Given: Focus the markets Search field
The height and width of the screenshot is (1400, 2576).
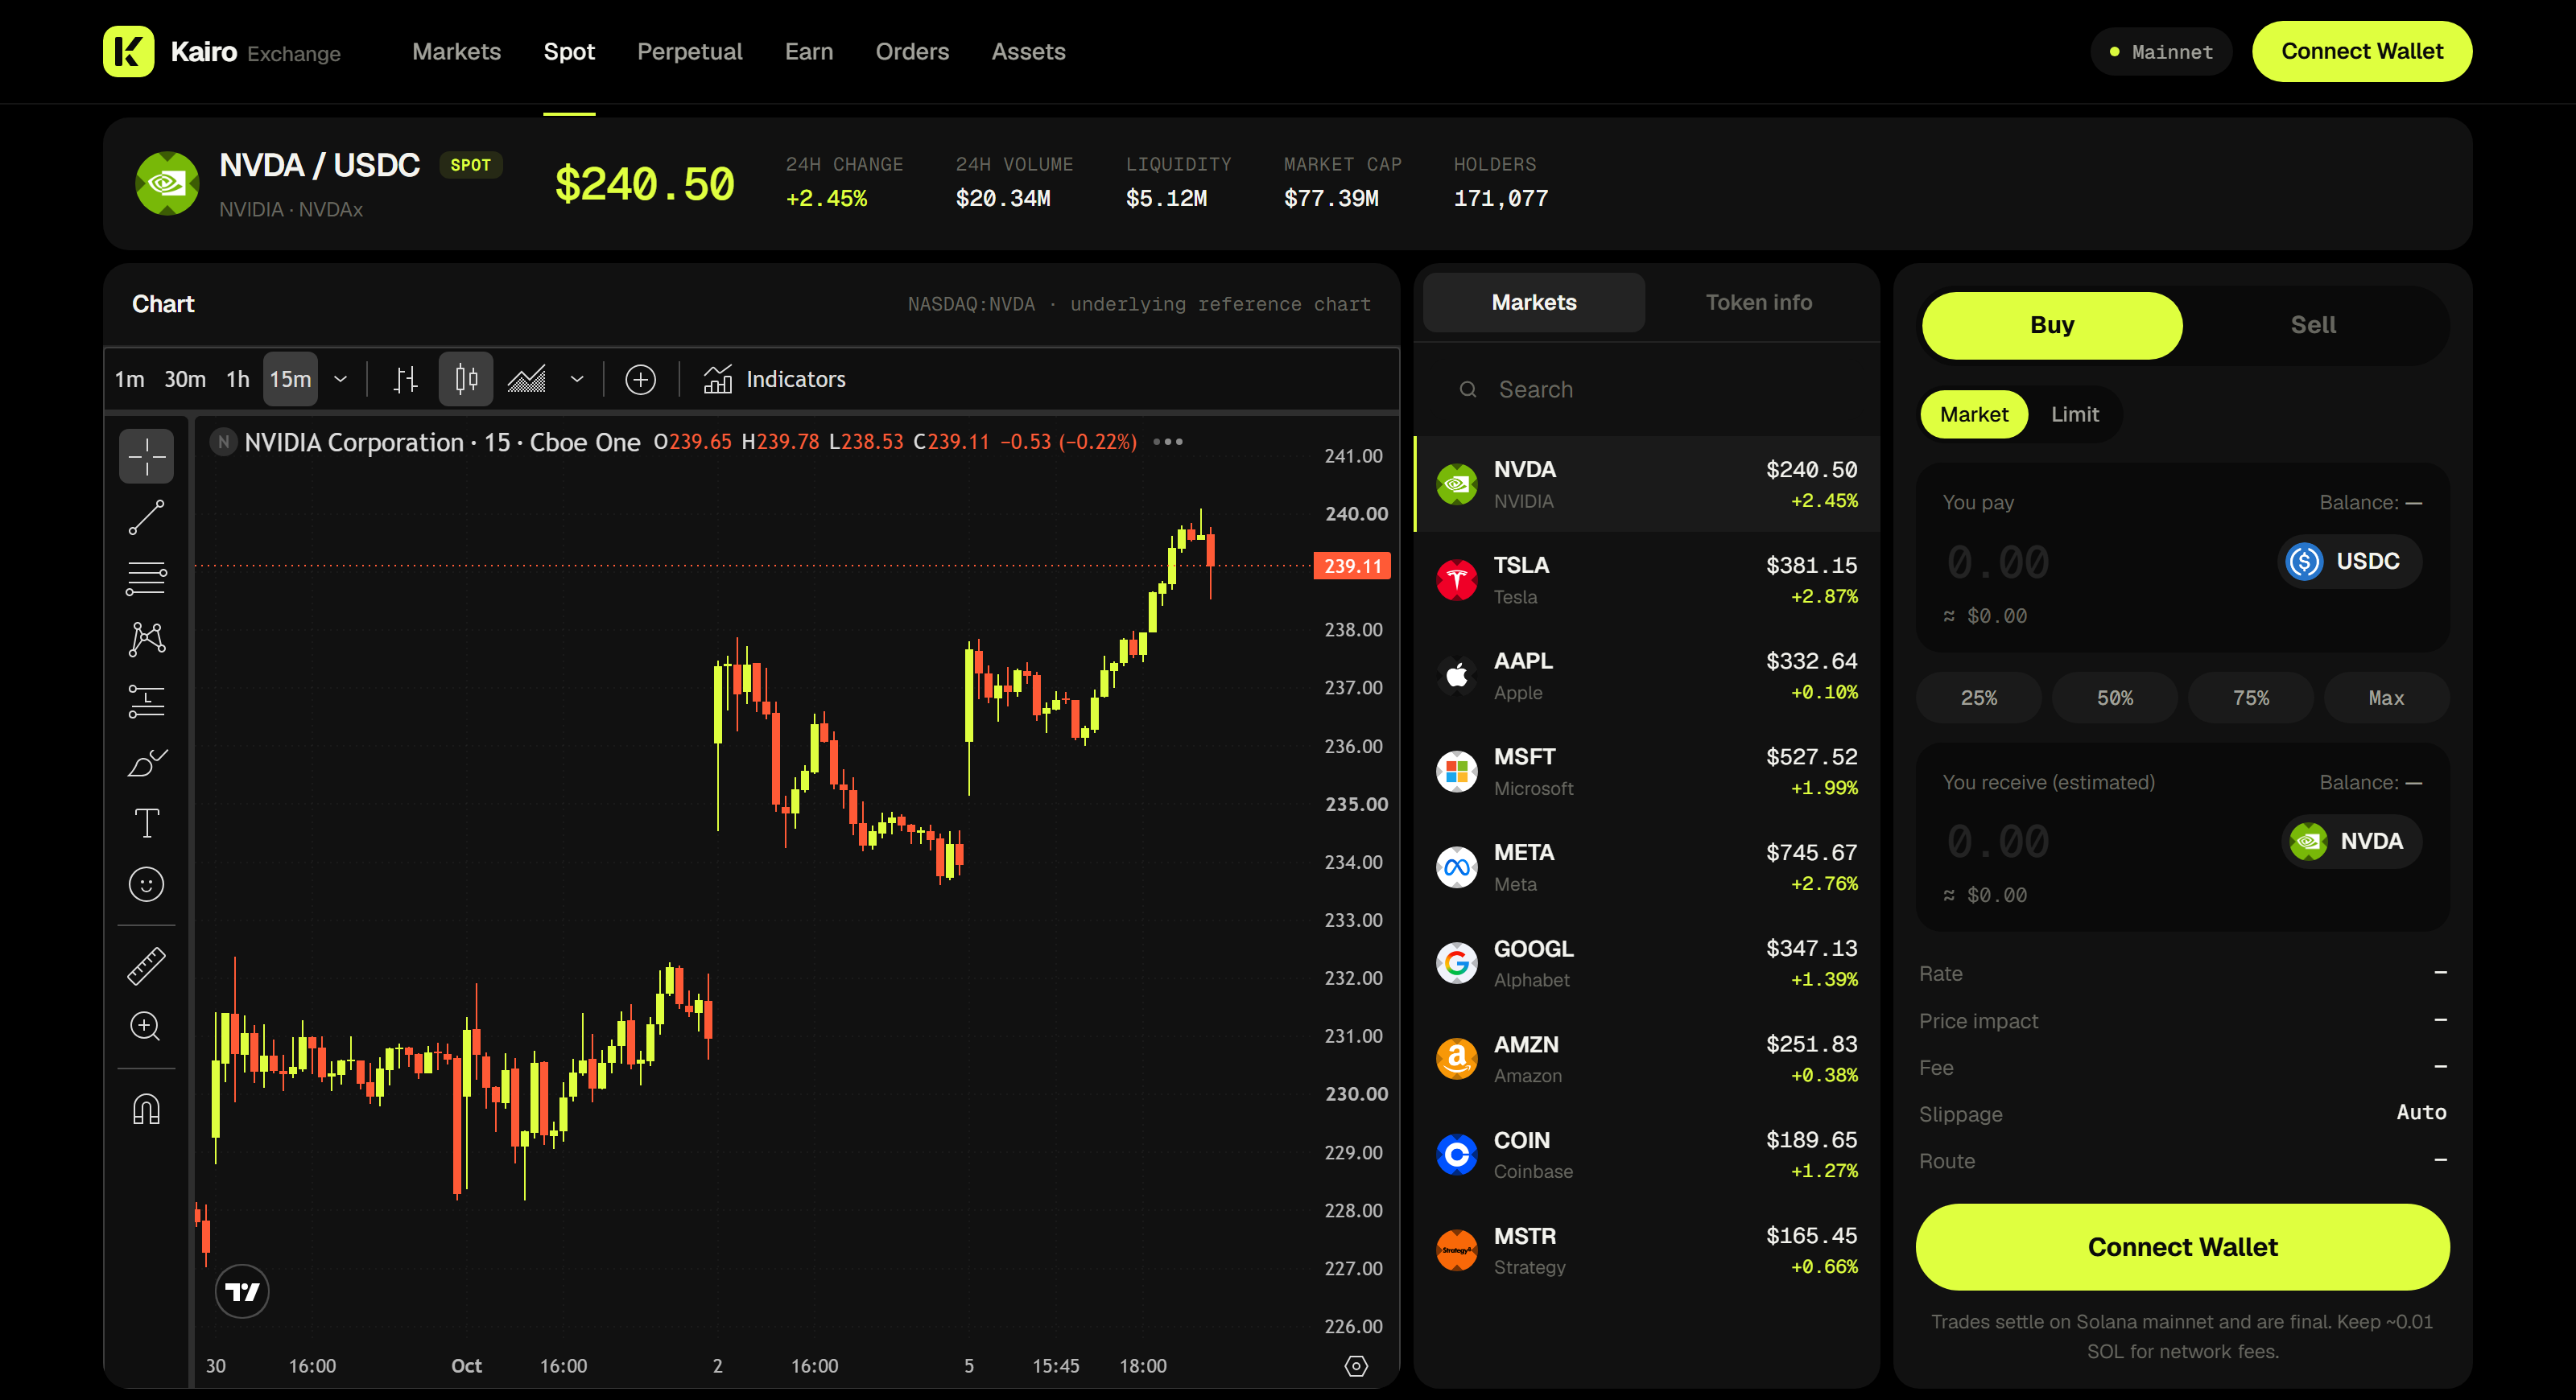Looking at the screenshot, I should tap(1646, 389).
